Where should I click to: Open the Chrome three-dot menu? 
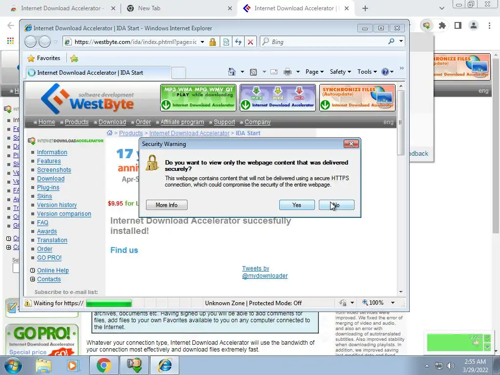click(489, 25)
